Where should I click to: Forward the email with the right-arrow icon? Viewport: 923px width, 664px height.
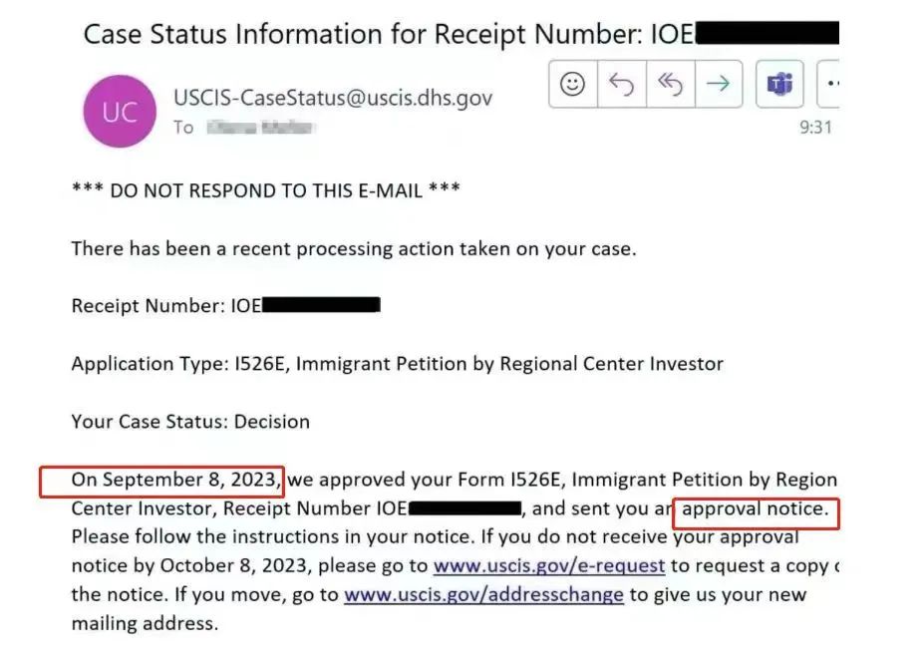718,84
